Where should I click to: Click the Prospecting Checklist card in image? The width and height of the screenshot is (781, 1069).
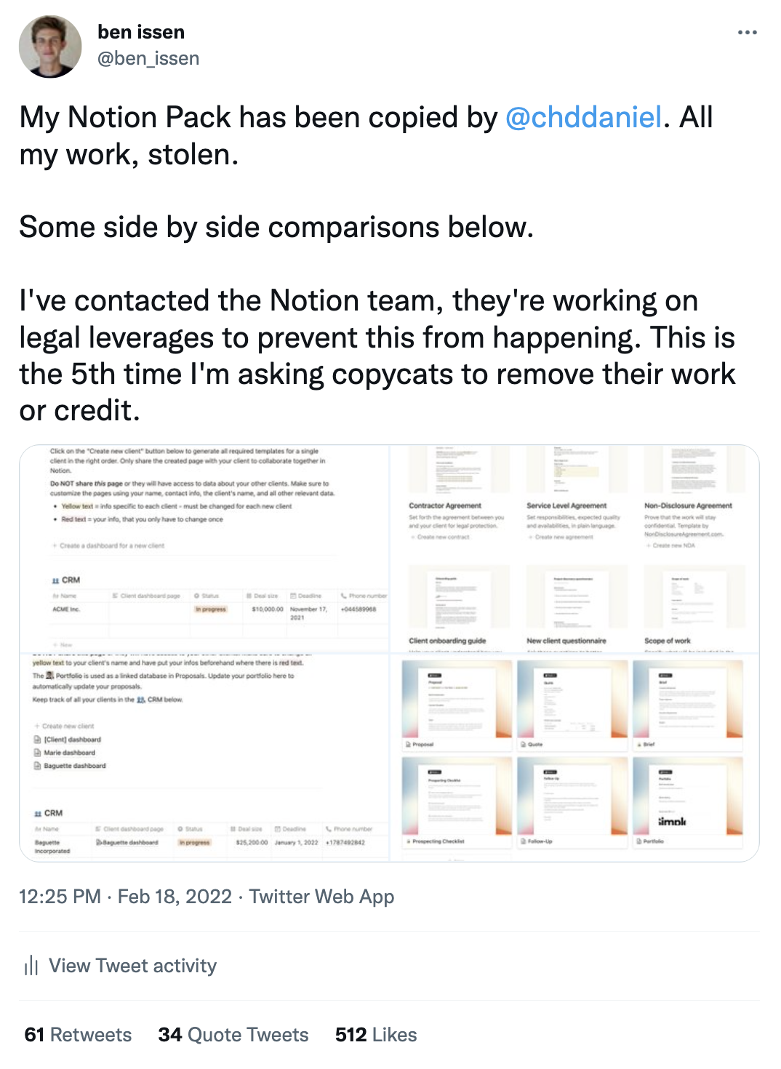[457, 801]
